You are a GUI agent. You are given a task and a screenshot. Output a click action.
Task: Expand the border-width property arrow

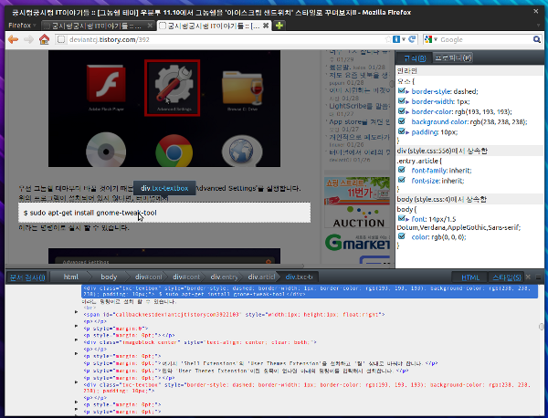407,102
